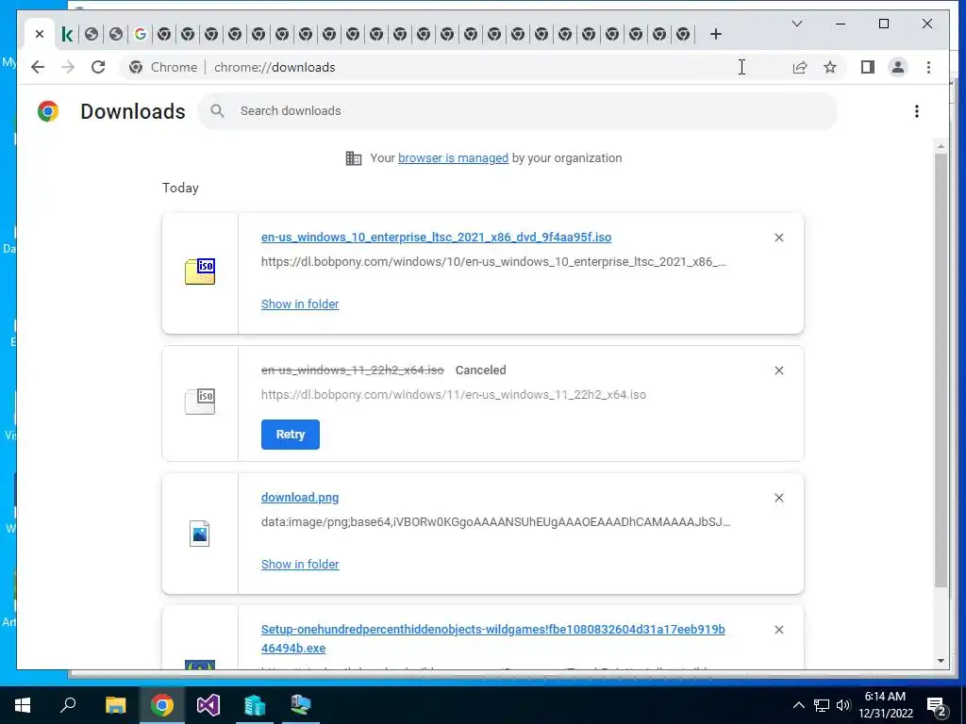
Task: Remove the Setup-onehundredpercenthiddenobjects entry
Action: tap(778, 630)
